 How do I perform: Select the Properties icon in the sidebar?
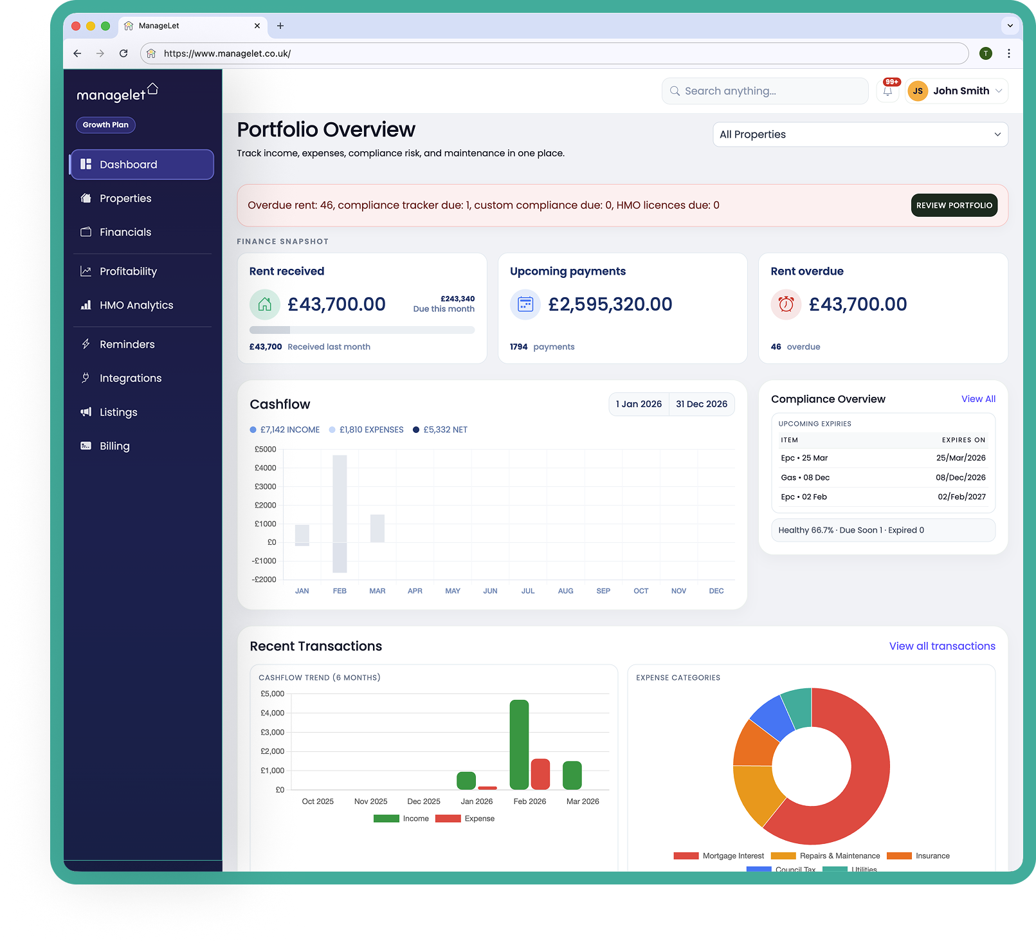pyautogui.click(x=86, y=198)
